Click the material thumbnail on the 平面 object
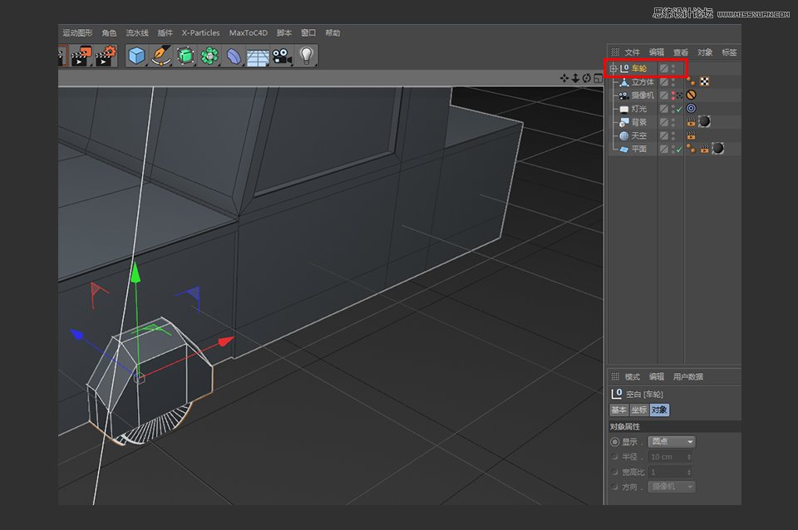The height and width of the screenshot is (530, 798). 717,150
